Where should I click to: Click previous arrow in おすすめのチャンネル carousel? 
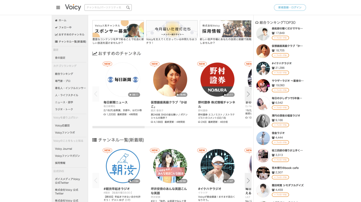point(96,94)
